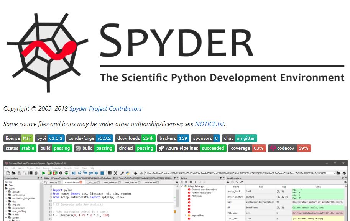Click the chat on gitter badge
The height and width of the screenshot is (221, 350).
pyautogui.click(x=239, y=138)
